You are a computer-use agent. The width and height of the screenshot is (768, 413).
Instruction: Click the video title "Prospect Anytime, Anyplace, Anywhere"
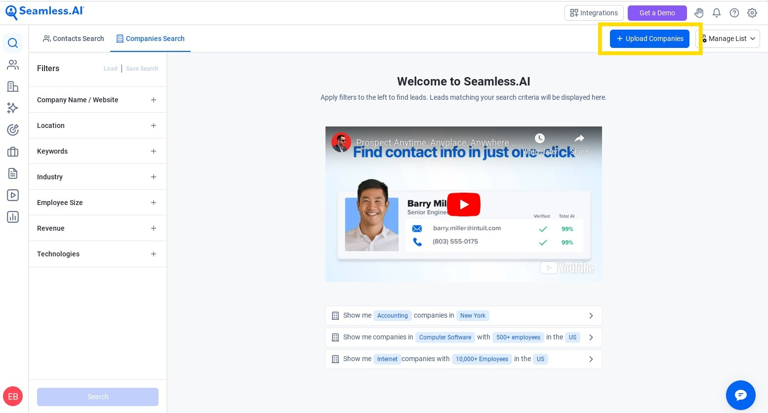click(437, 142)
